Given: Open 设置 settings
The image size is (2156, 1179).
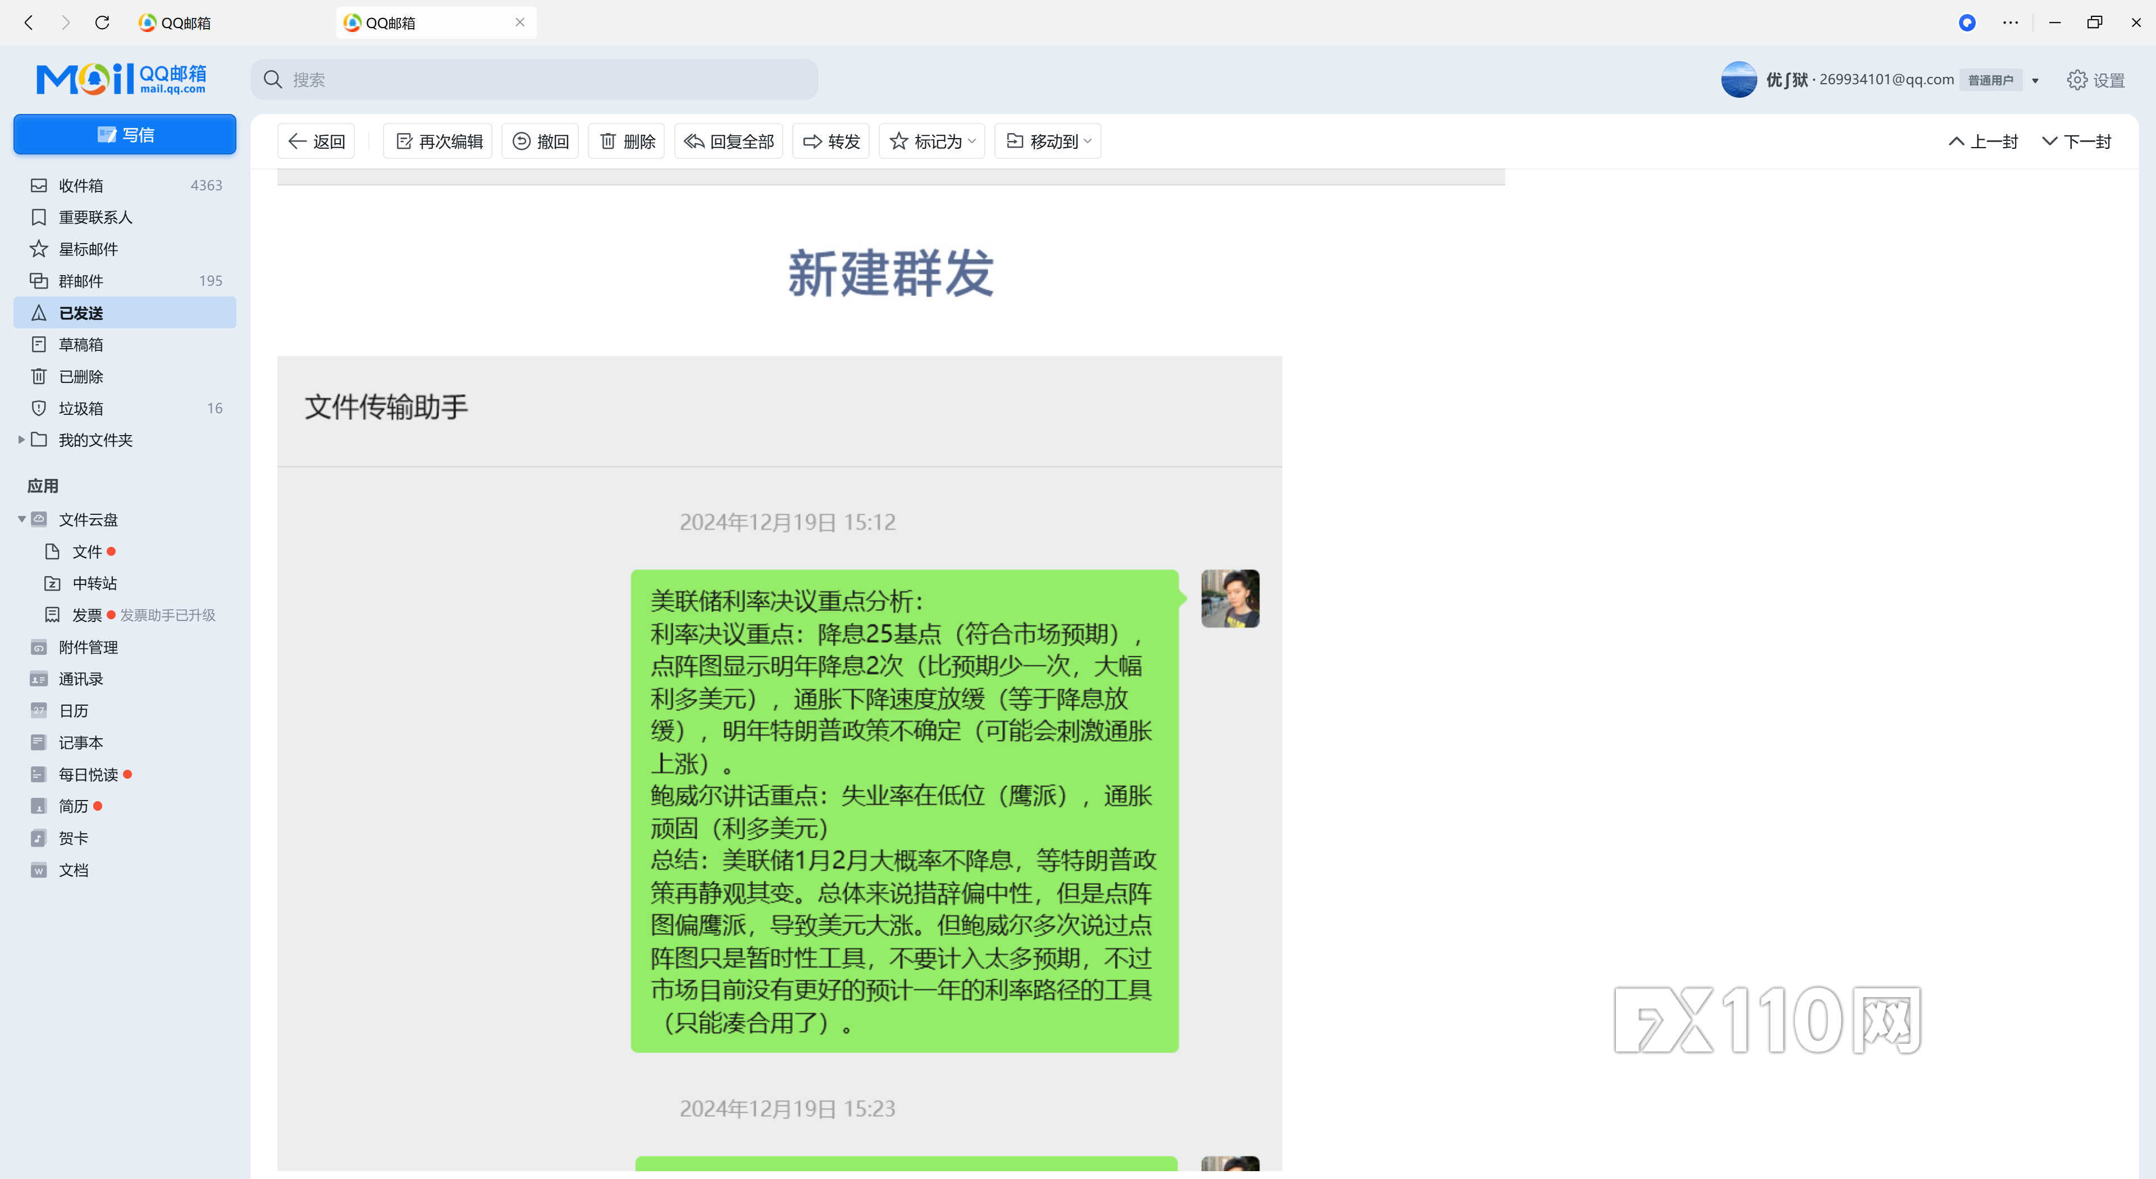Looking at the screenshot, I should tap(2096, 80).
